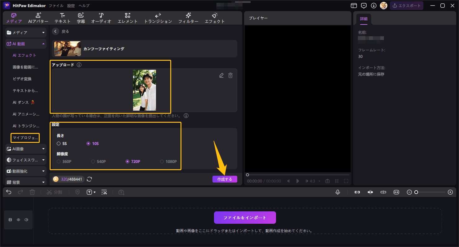The height and width of the screenshot is (247, 459).
Task: Open the 4:3 aspect ratio dropdown
Action: pos(313,181)
